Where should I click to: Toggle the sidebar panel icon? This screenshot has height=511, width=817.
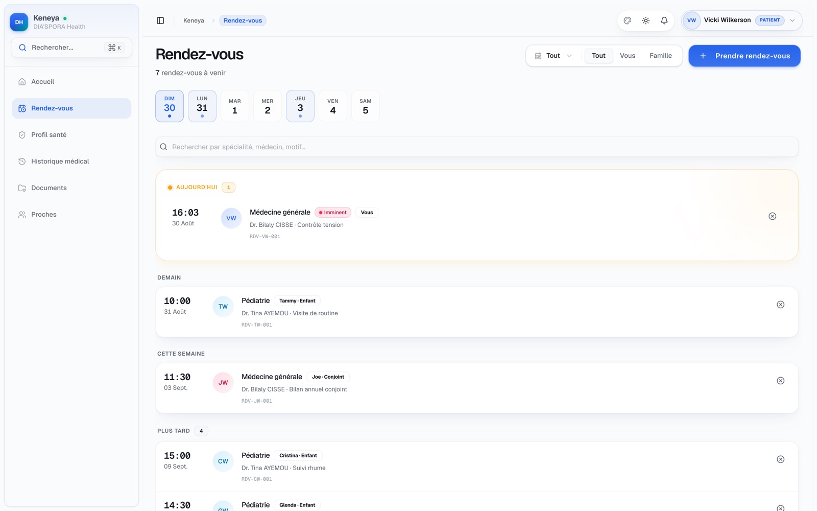[160, 20]
